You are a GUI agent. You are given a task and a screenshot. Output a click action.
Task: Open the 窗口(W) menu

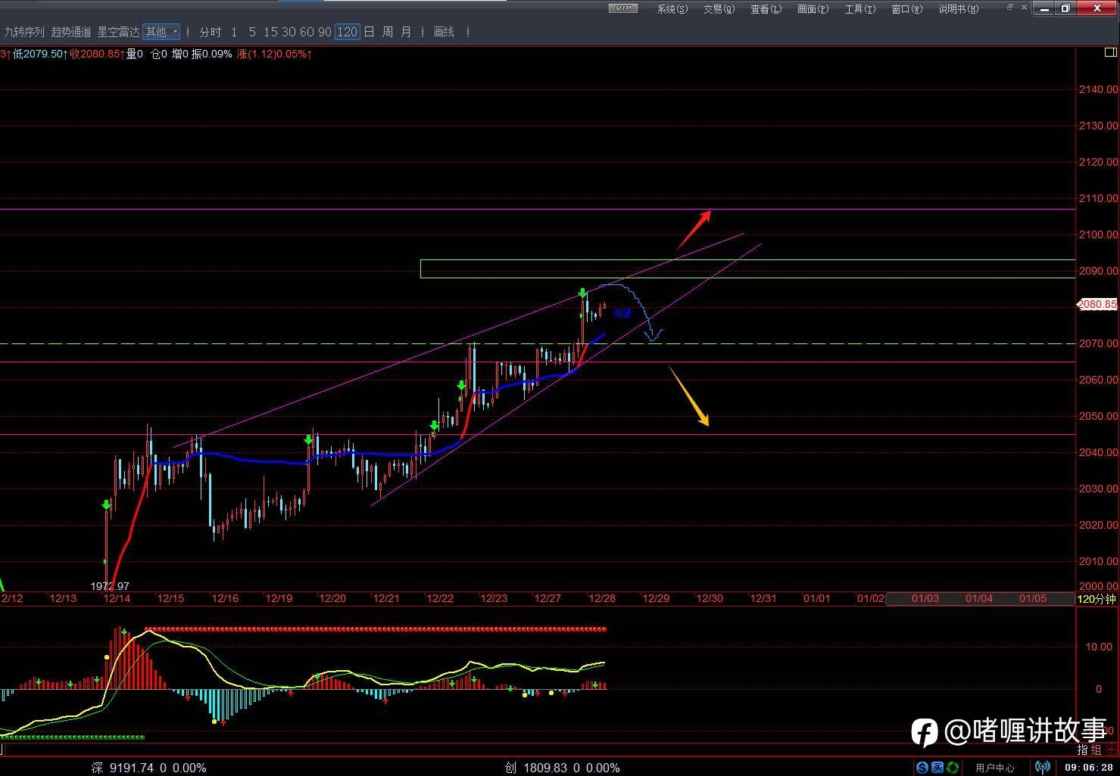pyautogui.click(x=906, y=9)
